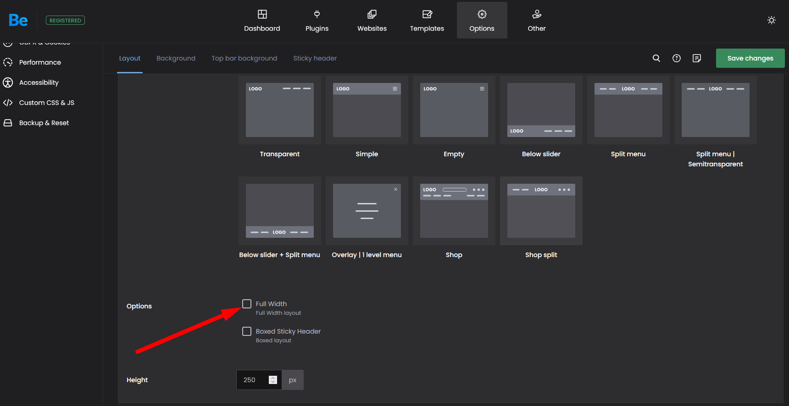Switch to the Background tab
Image resolution: width=789 pixels, height=406 pixels.
[x=176, y=58]
